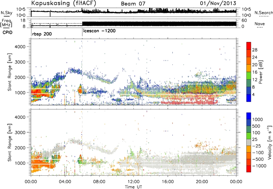The height and width of the screenshot is (189, 273).
Task: Click the Time UT axis label
Action: [133, 187]
